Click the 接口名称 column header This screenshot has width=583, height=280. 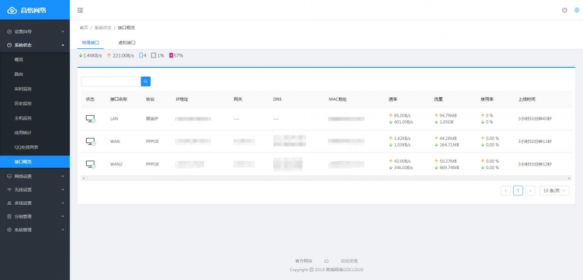point(119,99)
